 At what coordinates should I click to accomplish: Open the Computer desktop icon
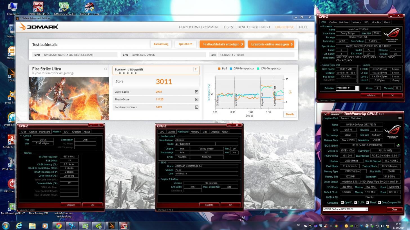click(x=13, y=8)
